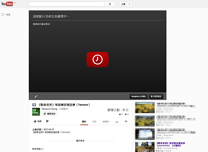Open the guide hamburger menu icon

point(3,14)
